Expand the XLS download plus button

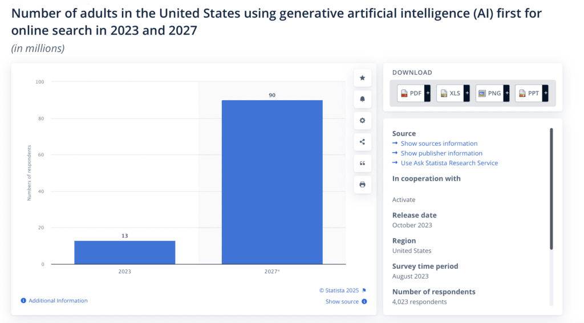[x=467, y=93]
